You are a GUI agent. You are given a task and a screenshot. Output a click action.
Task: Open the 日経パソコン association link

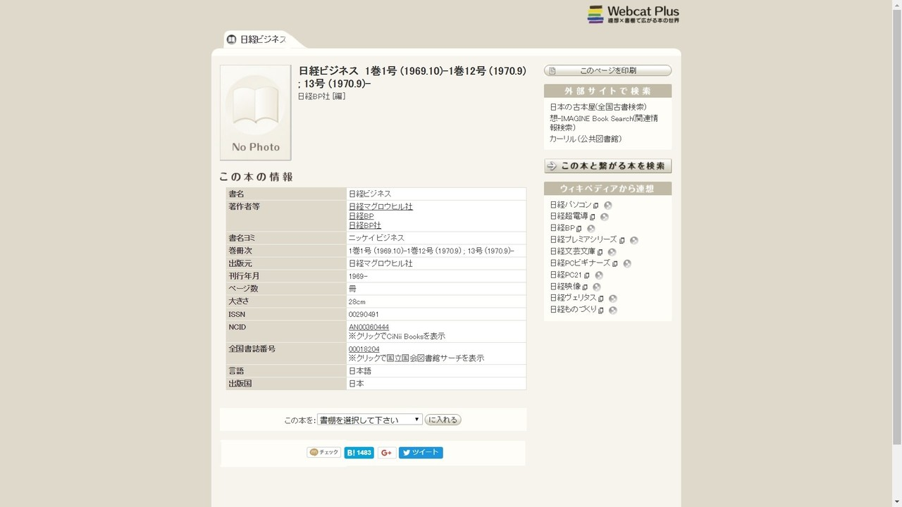pyautogui.click(x=571, y=205)
